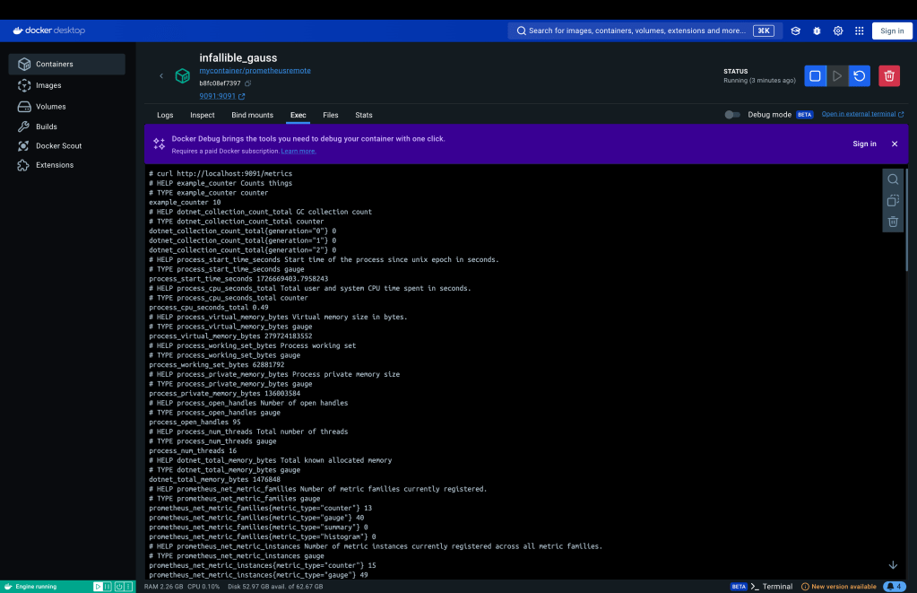The image size is (917, 593).
Task: Jump to bottom of terminal output arrow
Action: (893, 565)
